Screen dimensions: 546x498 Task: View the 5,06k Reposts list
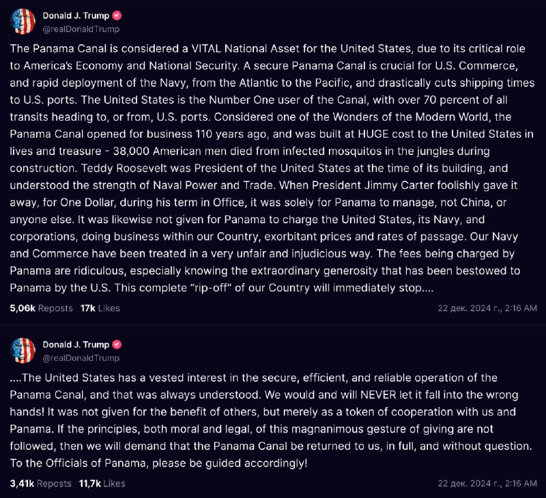42,308
